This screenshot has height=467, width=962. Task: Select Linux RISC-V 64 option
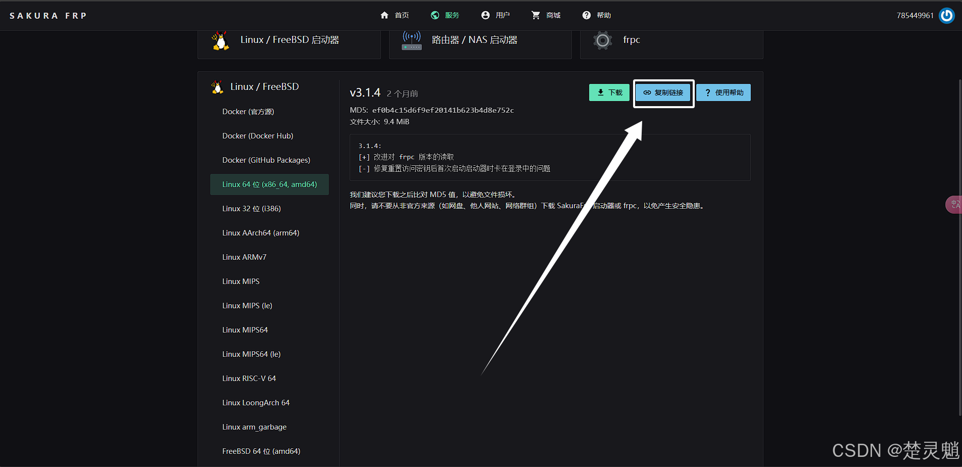pos(269,379)
